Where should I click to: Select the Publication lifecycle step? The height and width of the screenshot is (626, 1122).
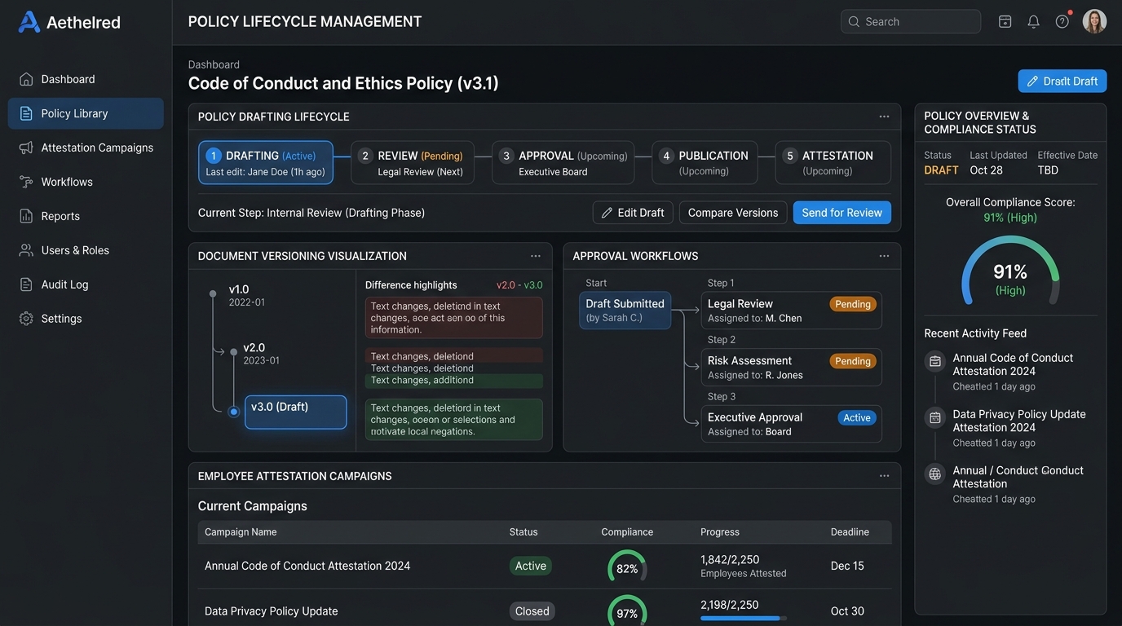(x=705, y=163)
